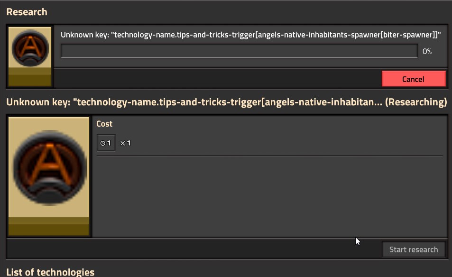Click the small Angel's technology icon in Research queue
The width and height of the screenshot is (452, 277).
(30, 49)
